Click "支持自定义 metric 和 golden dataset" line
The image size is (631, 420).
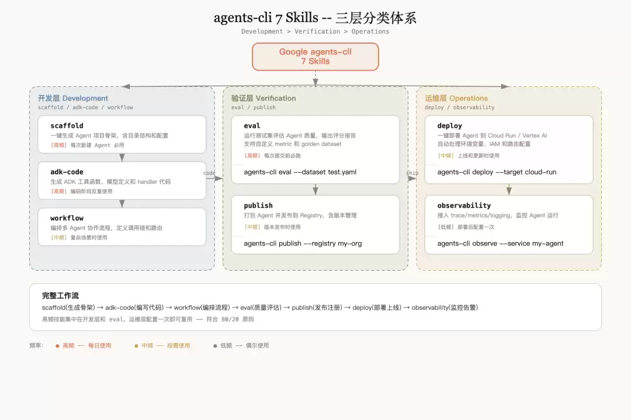tap(293, 144)
